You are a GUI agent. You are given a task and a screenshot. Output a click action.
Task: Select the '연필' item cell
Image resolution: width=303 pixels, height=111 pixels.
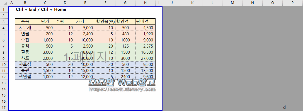point(25,34)
